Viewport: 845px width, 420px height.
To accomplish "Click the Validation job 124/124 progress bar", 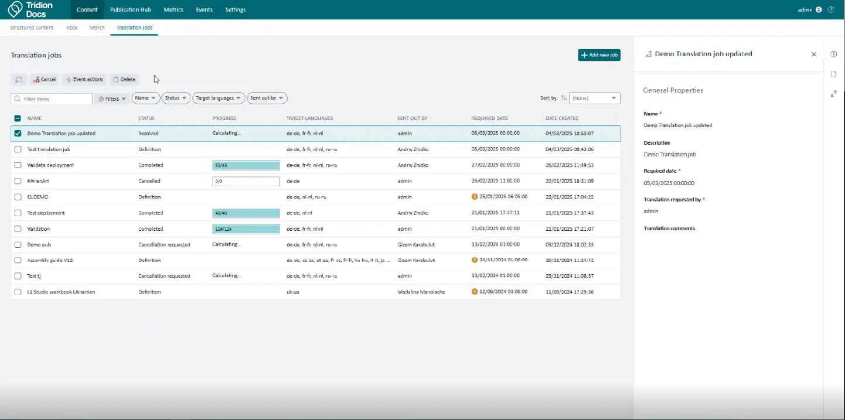I will pyautogui.click(x=246, y=229).
